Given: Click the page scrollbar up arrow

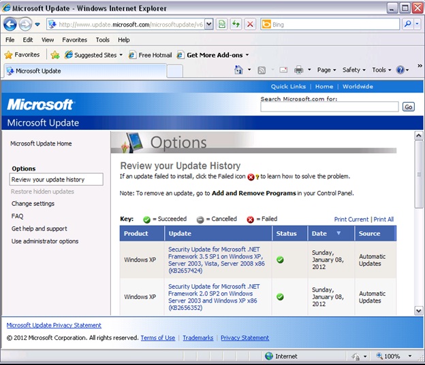Looking at the screenshot, I should [419, 135].
